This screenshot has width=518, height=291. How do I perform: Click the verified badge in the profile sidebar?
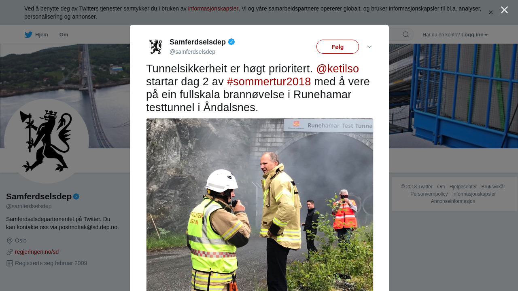pyautogui.click(x=76, y=196)
